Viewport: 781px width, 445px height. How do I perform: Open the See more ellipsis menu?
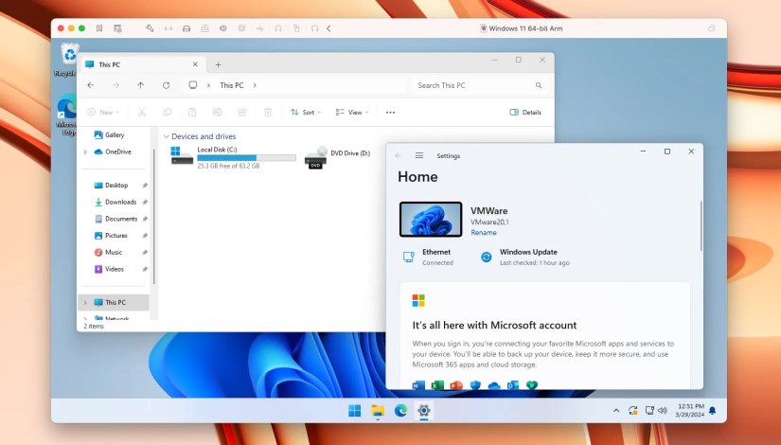coord(390,112)
